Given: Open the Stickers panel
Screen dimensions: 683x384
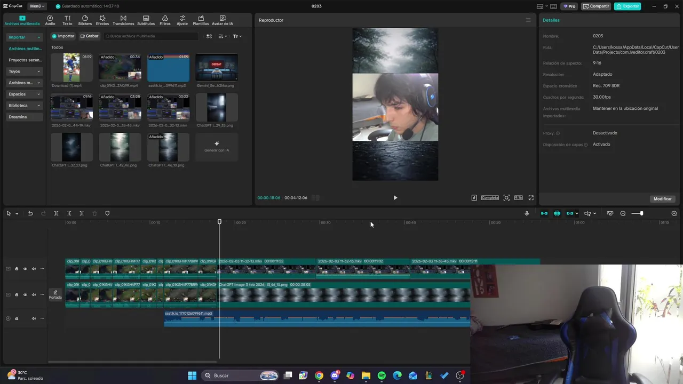Looking at the screenshot, I should coord(85,20).
